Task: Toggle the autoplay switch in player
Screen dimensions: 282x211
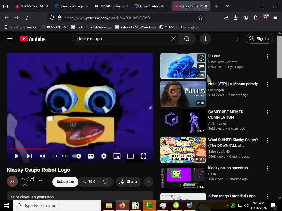Action: (x=77, y=156)
